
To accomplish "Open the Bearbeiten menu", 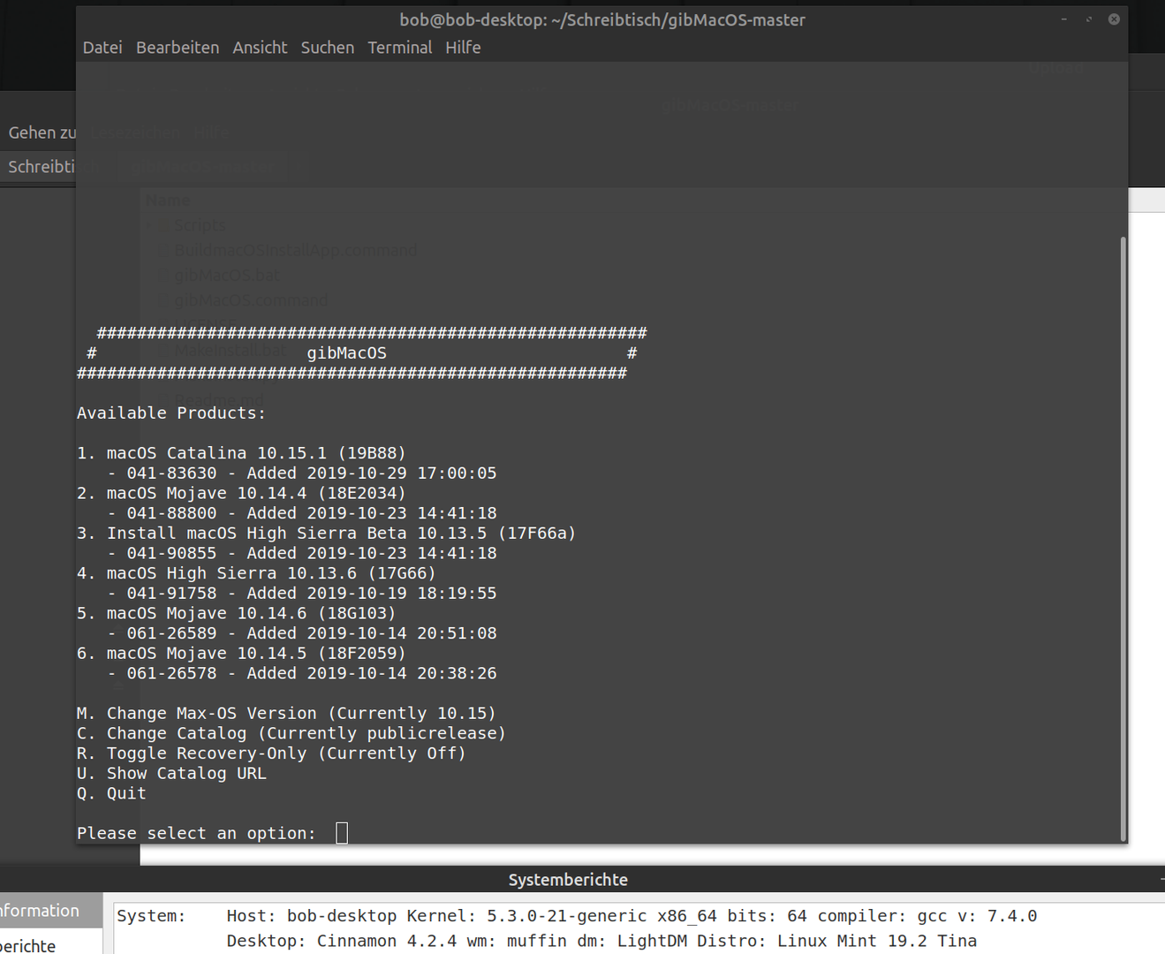I will 178,48.
